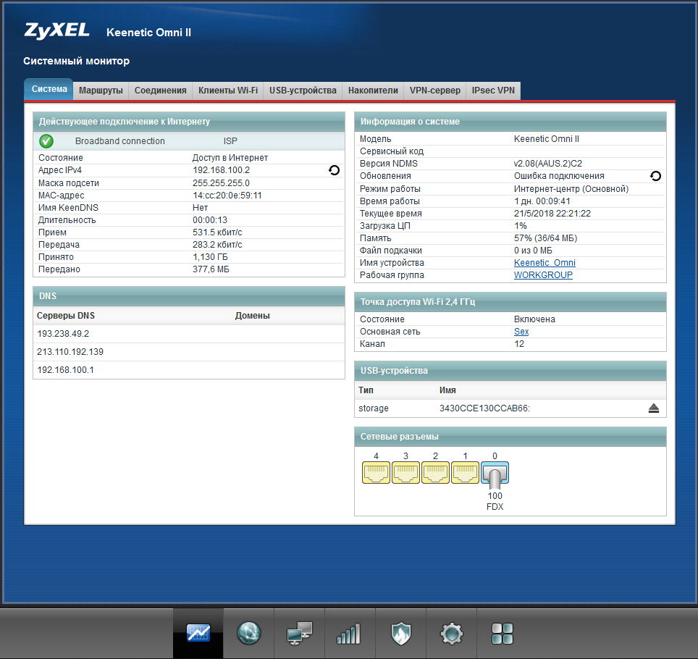The height and width of the screenshot is (659, 698).
Task: Refresh the IPv4 address with reload icon
Action: 334,170
